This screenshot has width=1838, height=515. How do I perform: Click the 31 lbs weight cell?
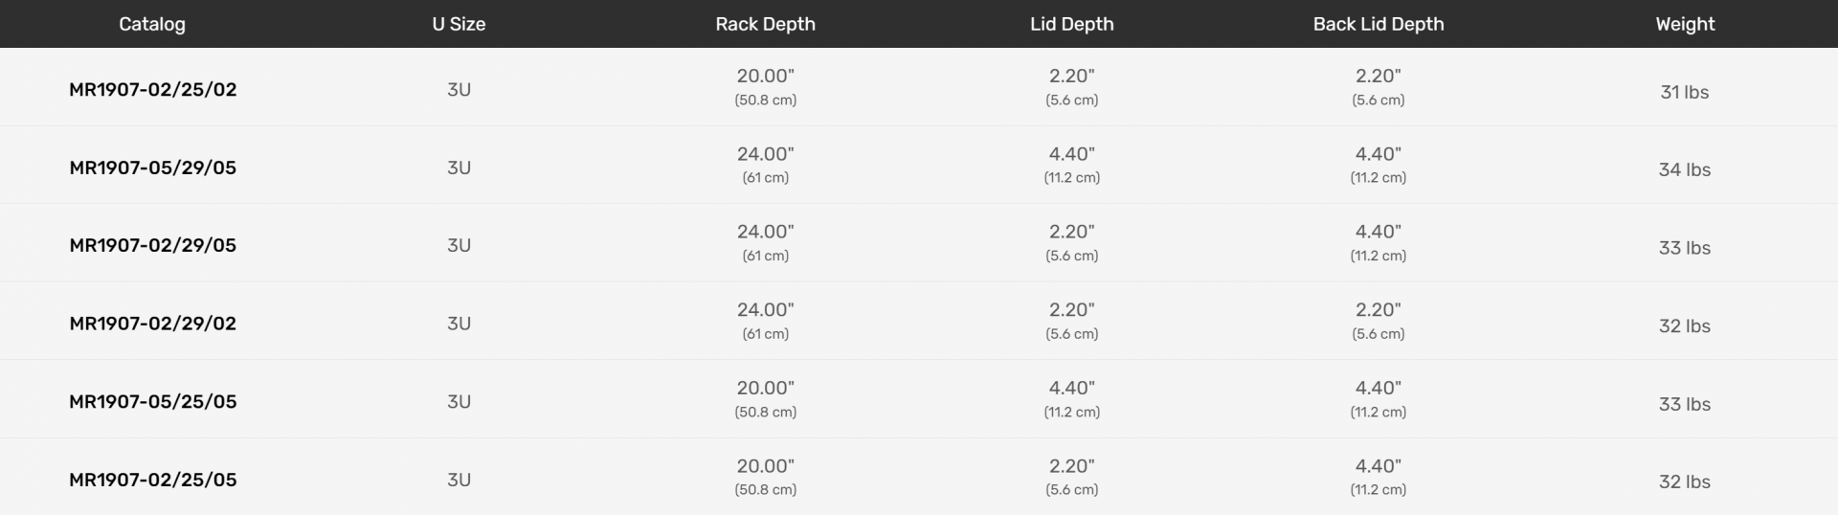(x=1684, y=93)
